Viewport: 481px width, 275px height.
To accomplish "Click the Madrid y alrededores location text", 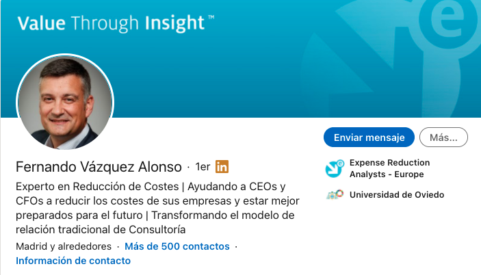I will (64, 246).
